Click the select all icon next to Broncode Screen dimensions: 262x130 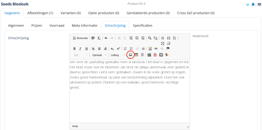point(93,38)
